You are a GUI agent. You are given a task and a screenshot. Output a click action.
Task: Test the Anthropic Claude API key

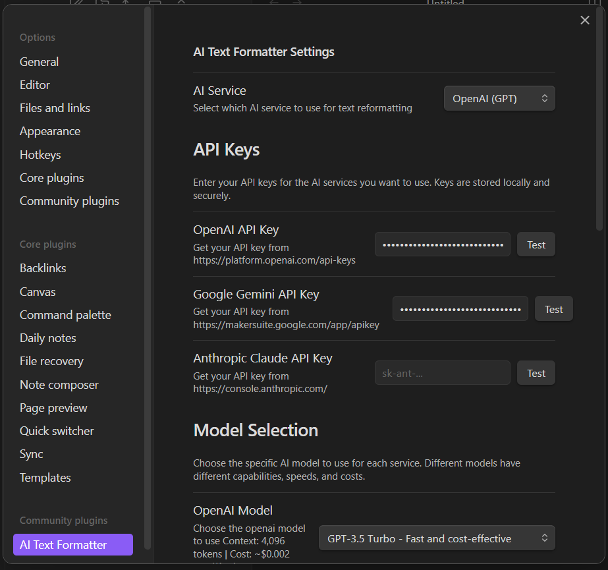(x=536, y=373)
